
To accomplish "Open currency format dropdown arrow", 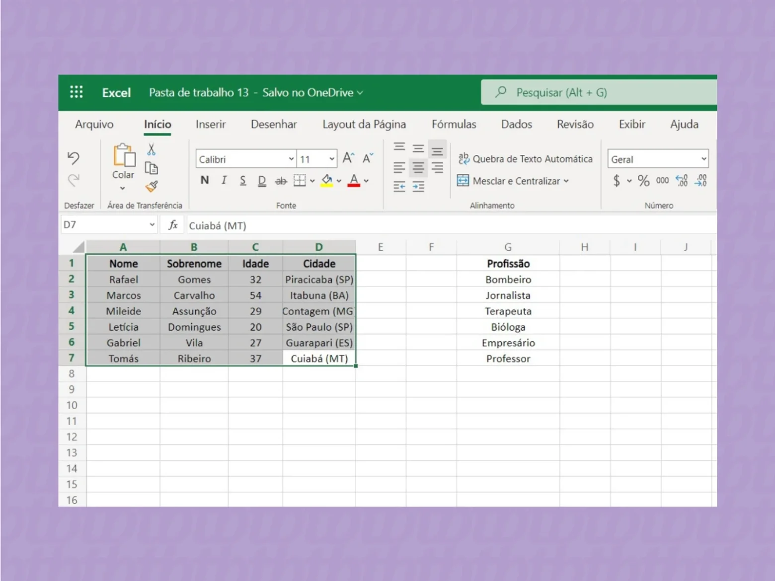I will click(x=629, y=181).
